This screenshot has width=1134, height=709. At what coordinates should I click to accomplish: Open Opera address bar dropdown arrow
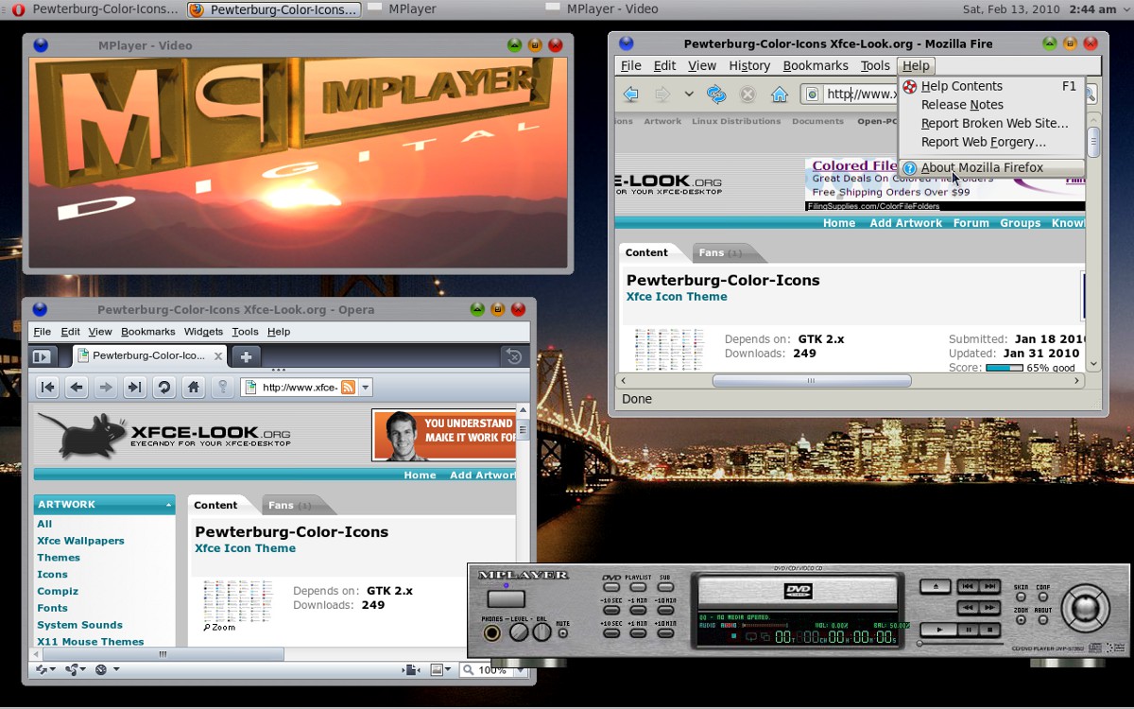click(x=366, y=387)
